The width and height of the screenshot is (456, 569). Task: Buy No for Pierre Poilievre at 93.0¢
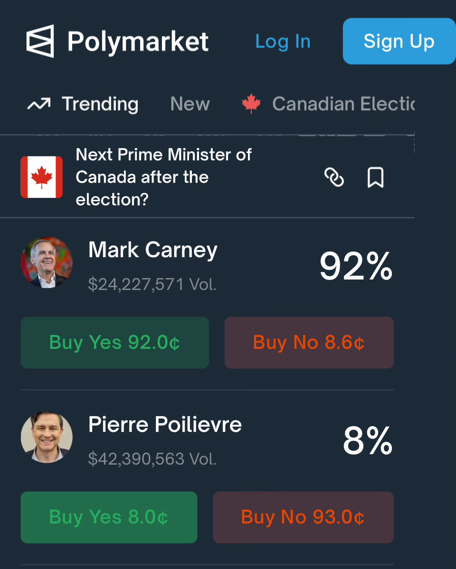303,517
